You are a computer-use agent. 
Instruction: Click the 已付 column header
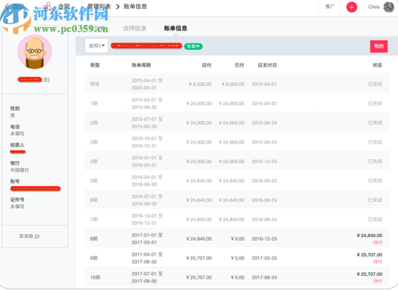(239, 65)
